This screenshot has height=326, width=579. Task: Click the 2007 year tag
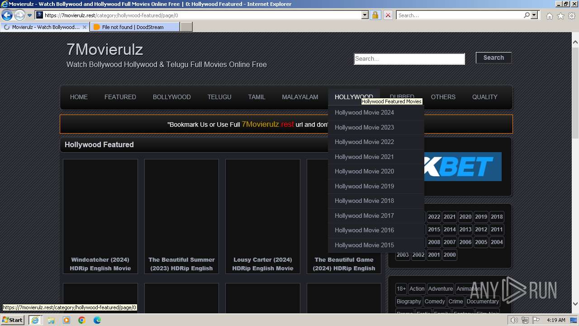450,242
